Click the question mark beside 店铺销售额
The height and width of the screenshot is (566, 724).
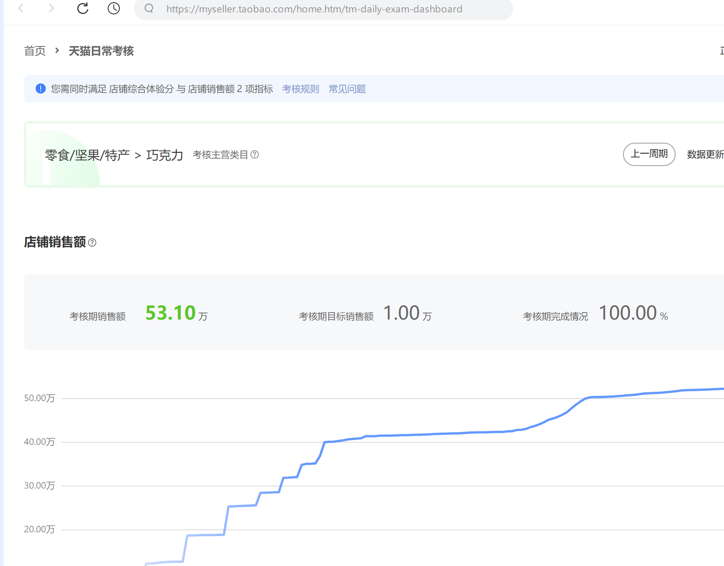(92, 243)
